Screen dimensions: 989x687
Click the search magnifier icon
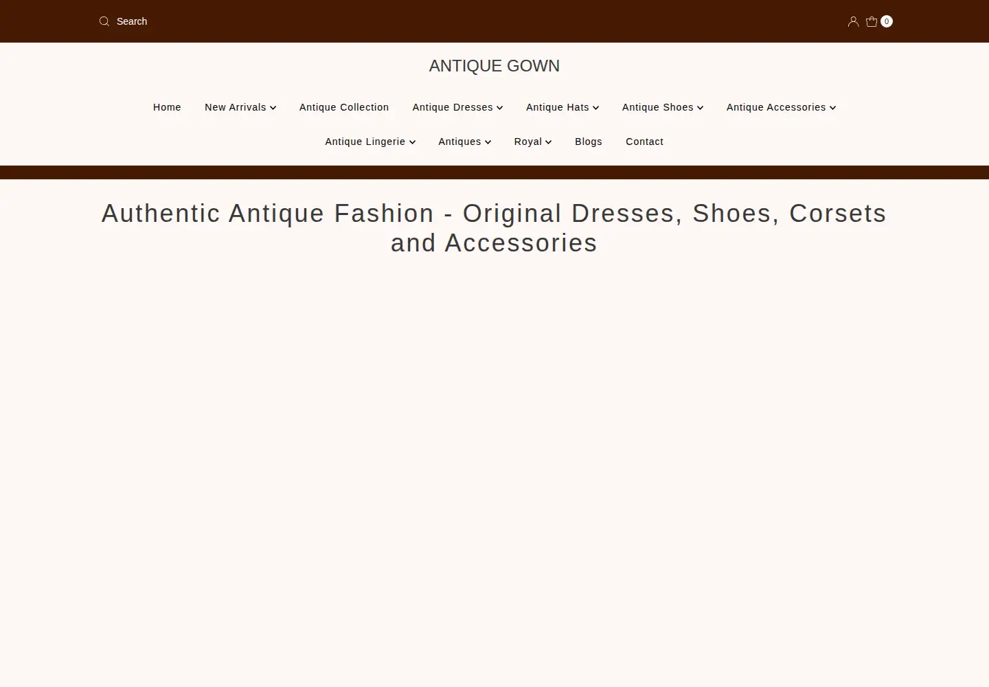(x=104, y=21)
